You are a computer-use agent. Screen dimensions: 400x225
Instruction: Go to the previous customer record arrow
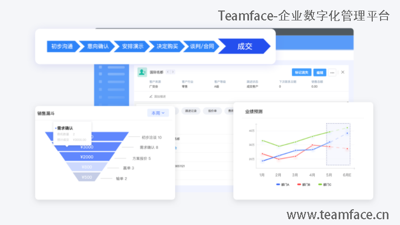pos(168,72)
